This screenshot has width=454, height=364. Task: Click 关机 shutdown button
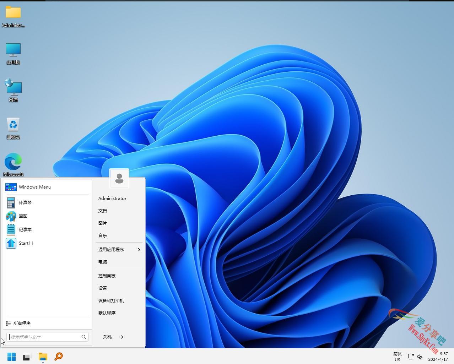107,337
